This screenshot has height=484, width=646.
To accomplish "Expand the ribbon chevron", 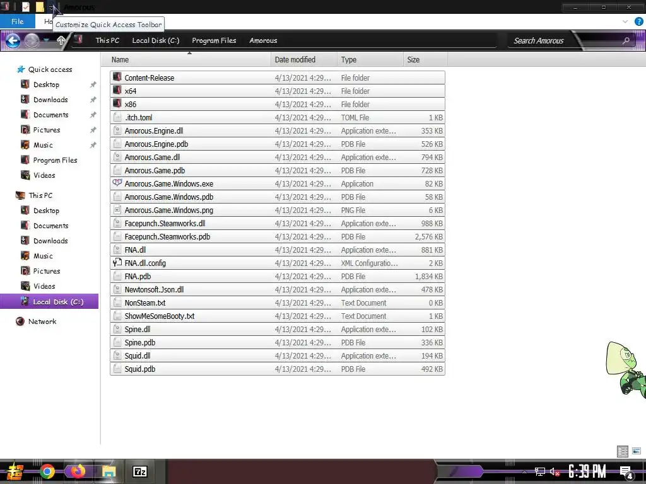I will tap(625, 22).
